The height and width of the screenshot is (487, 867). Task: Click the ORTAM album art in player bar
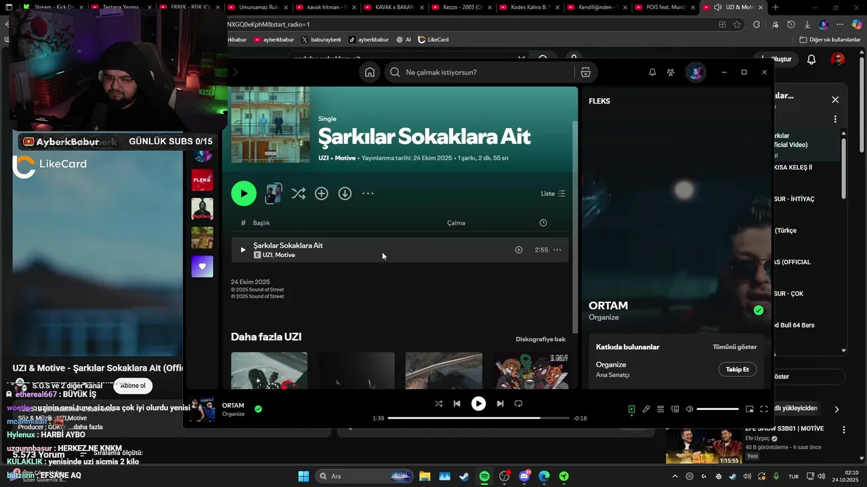click(203, 409)
